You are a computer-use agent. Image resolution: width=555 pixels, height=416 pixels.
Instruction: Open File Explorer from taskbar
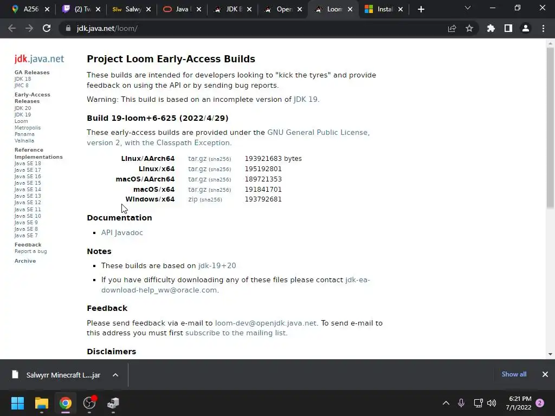(41, 403)
